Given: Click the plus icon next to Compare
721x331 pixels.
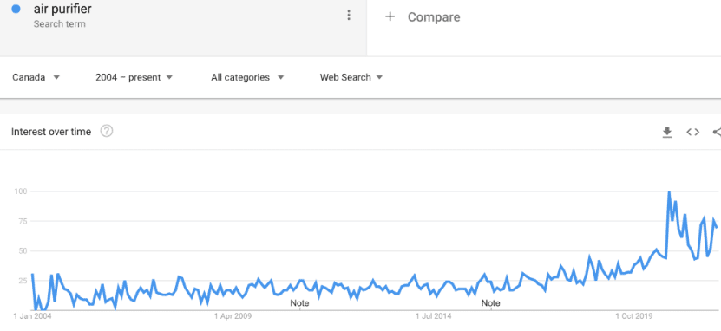Looking at the screenshot, I should (390, 17).
